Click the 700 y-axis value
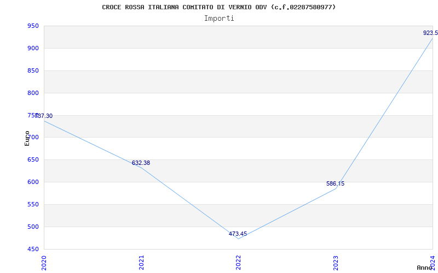The image size is (438, 273). (33, 138)
